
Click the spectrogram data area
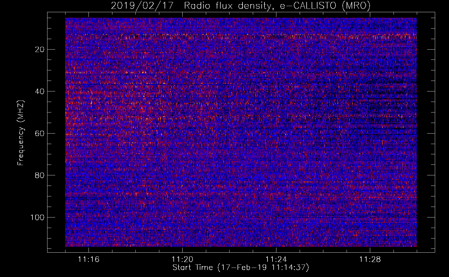(241, 132)
